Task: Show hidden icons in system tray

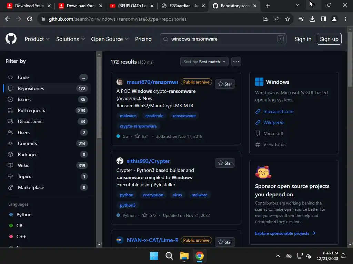Action: click(278, 256)
